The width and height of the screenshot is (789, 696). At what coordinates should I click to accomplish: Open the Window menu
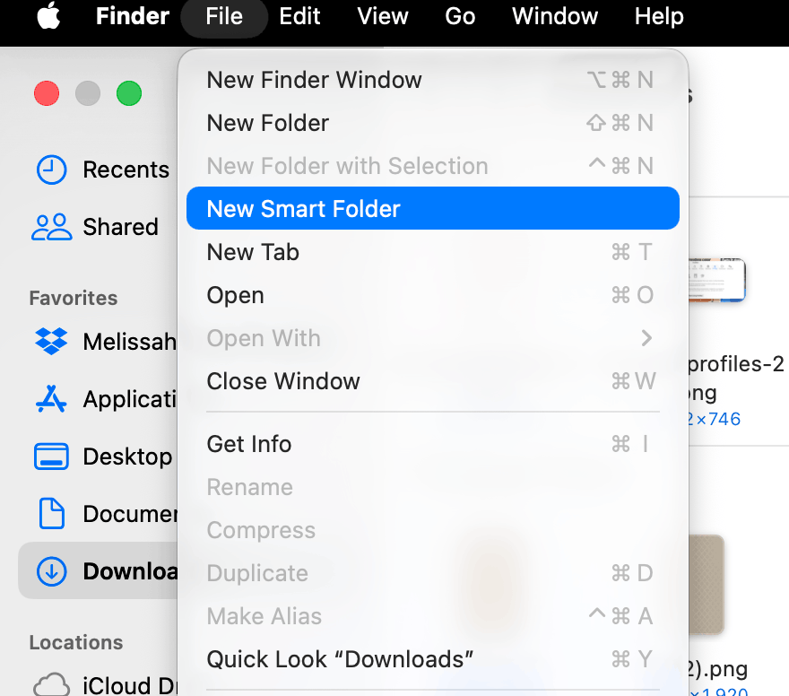(554, 16)
